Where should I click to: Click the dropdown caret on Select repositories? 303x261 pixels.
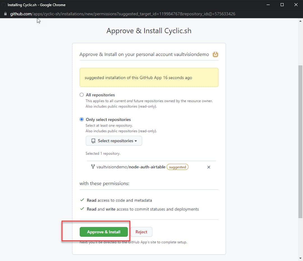coord(136,141)
